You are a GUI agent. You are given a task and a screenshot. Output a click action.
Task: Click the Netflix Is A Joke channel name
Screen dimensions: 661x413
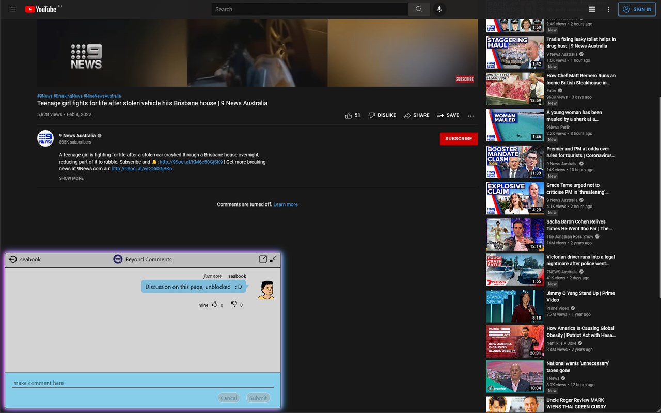click(x=561, y=343)
